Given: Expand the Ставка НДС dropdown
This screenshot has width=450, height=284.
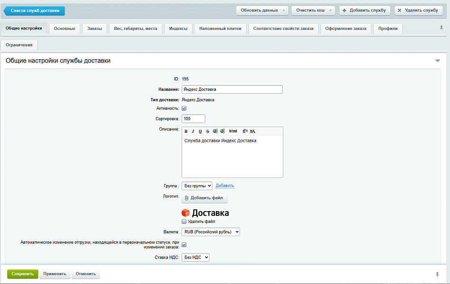Looking at the screenshot, I should (195, 257).
